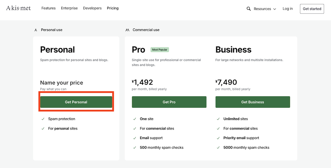Click the Log in link
Image resolution: width=331 pixels, height=168 pixels.
point(288,9)
